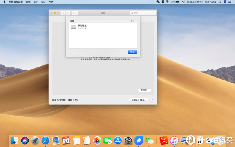
Task: Click WeChat status icon in menu bar
Action: click(158, 2)
